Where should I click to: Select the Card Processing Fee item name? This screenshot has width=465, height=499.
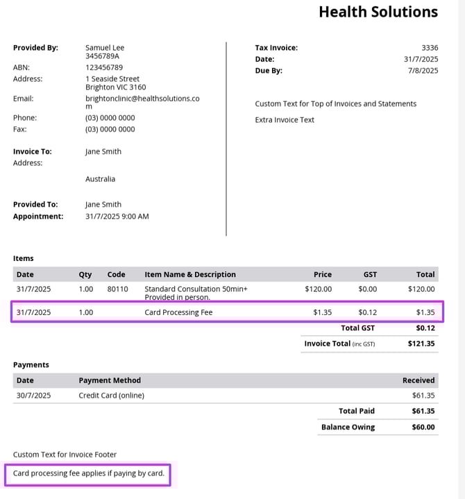pyautogui.click(x=178, y=312)
